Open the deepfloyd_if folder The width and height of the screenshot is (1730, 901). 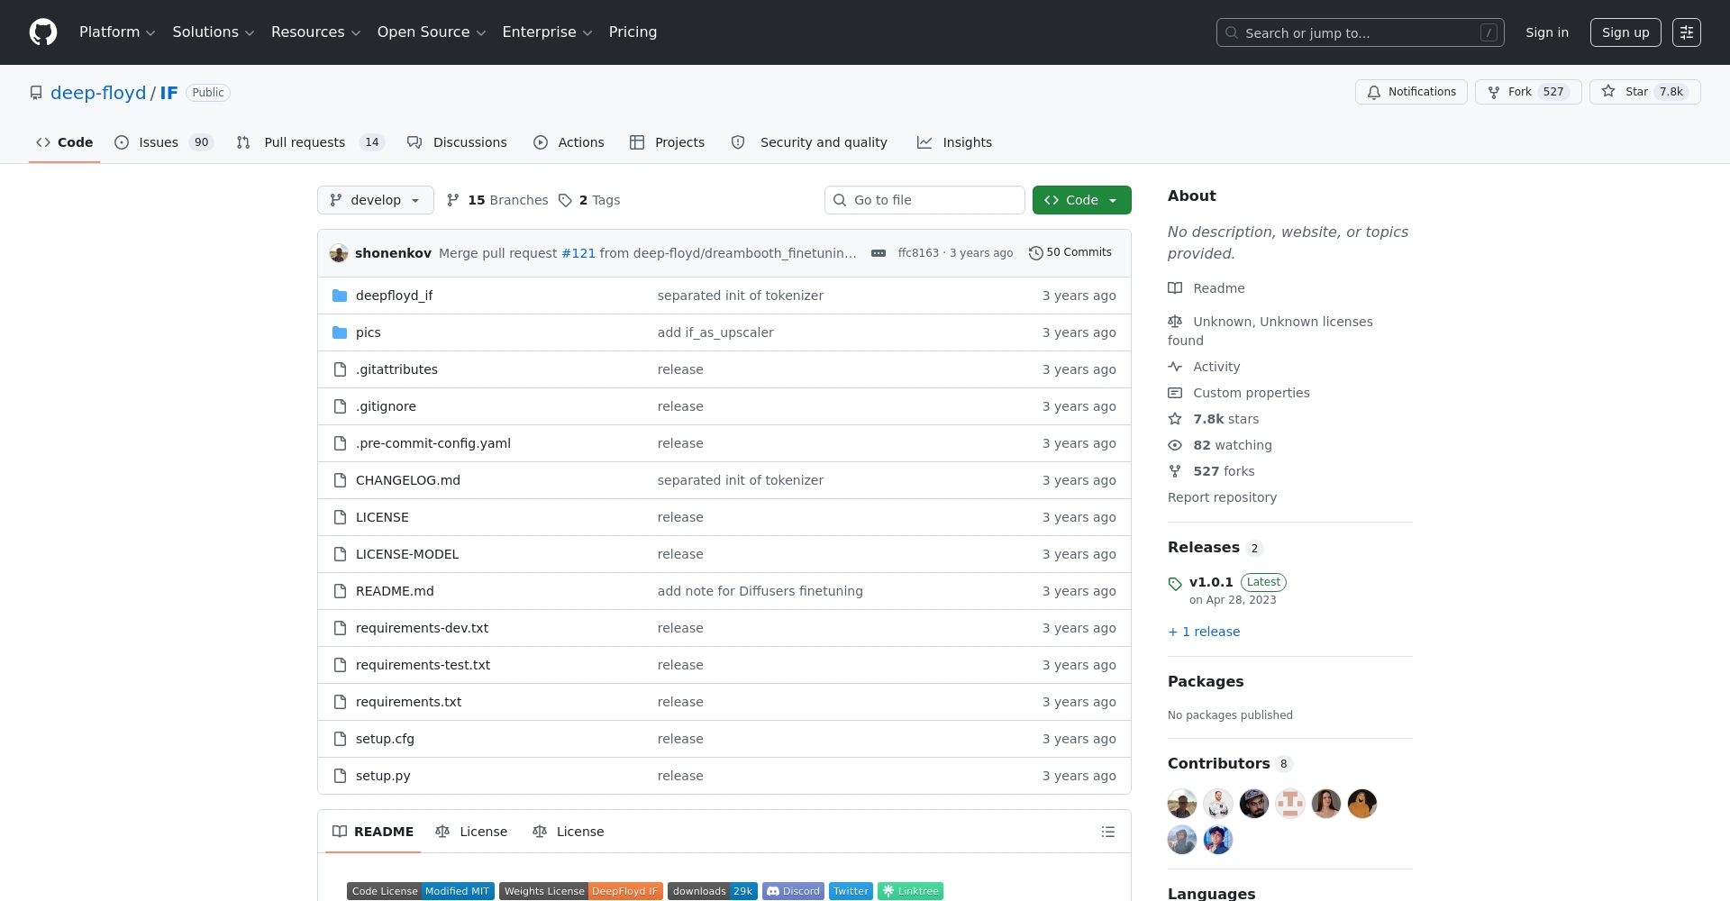click(394, 296)
